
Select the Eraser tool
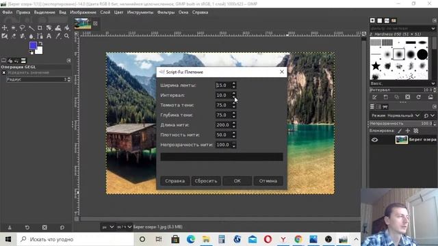coord(14,36)
